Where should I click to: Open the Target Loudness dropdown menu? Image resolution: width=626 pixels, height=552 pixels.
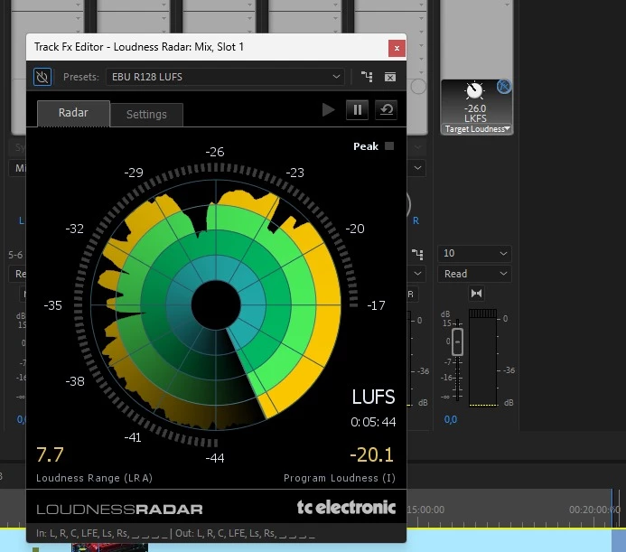tap(477, 129)
